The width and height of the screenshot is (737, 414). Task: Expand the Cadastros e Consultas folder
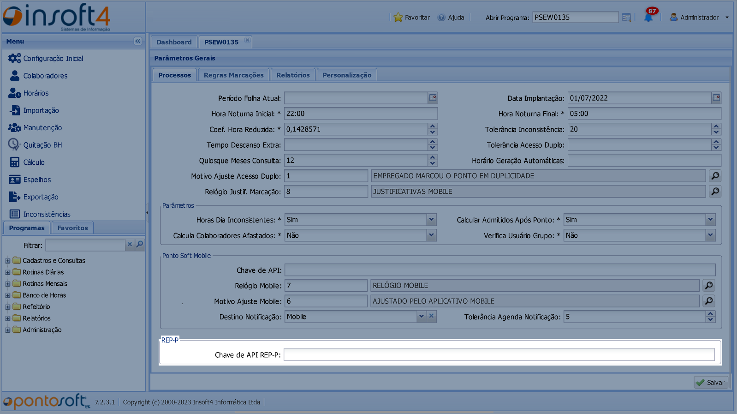[8, 261]
